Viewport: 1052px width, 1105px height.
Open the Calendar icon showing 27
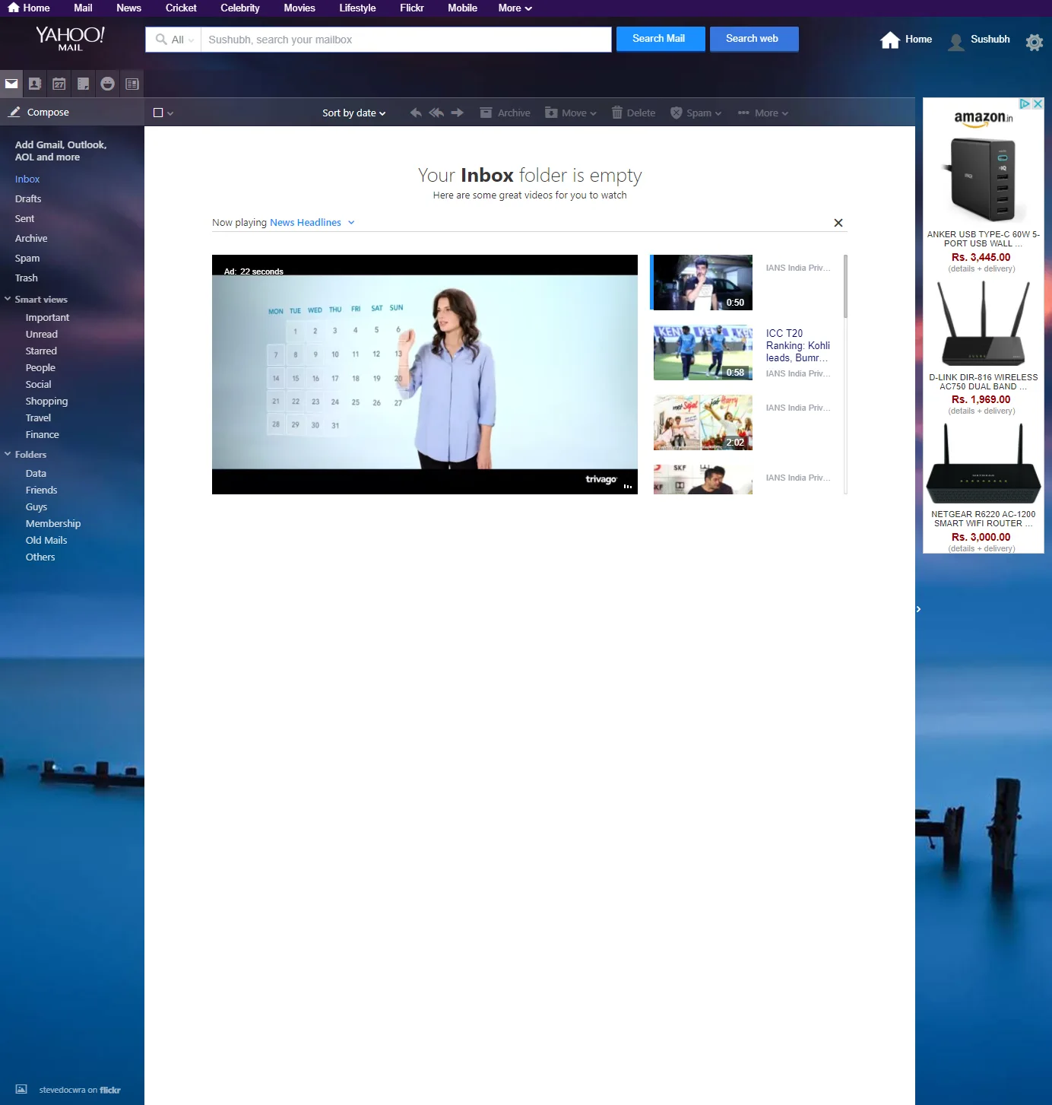coord(59,84)
